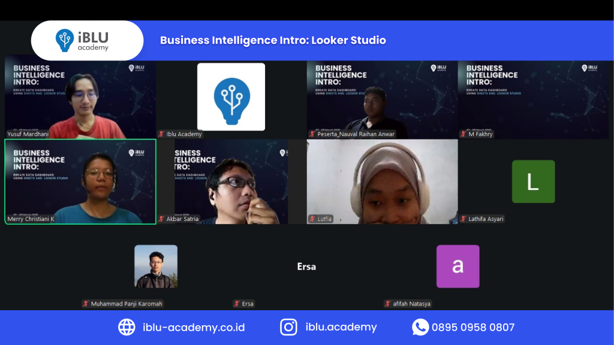Click the muted mic icon next to Ersa
The height and width of the screenshot is (345, 614).
click(x=237, y=304)
